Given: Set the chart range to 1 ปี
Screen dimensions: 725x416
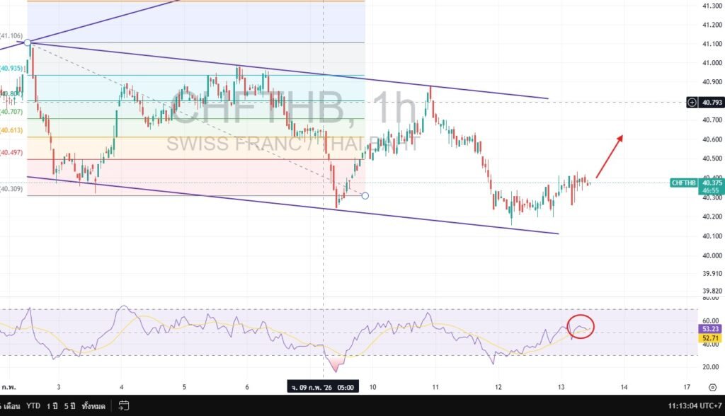Looking at the screenshot, I should (52, 406).
